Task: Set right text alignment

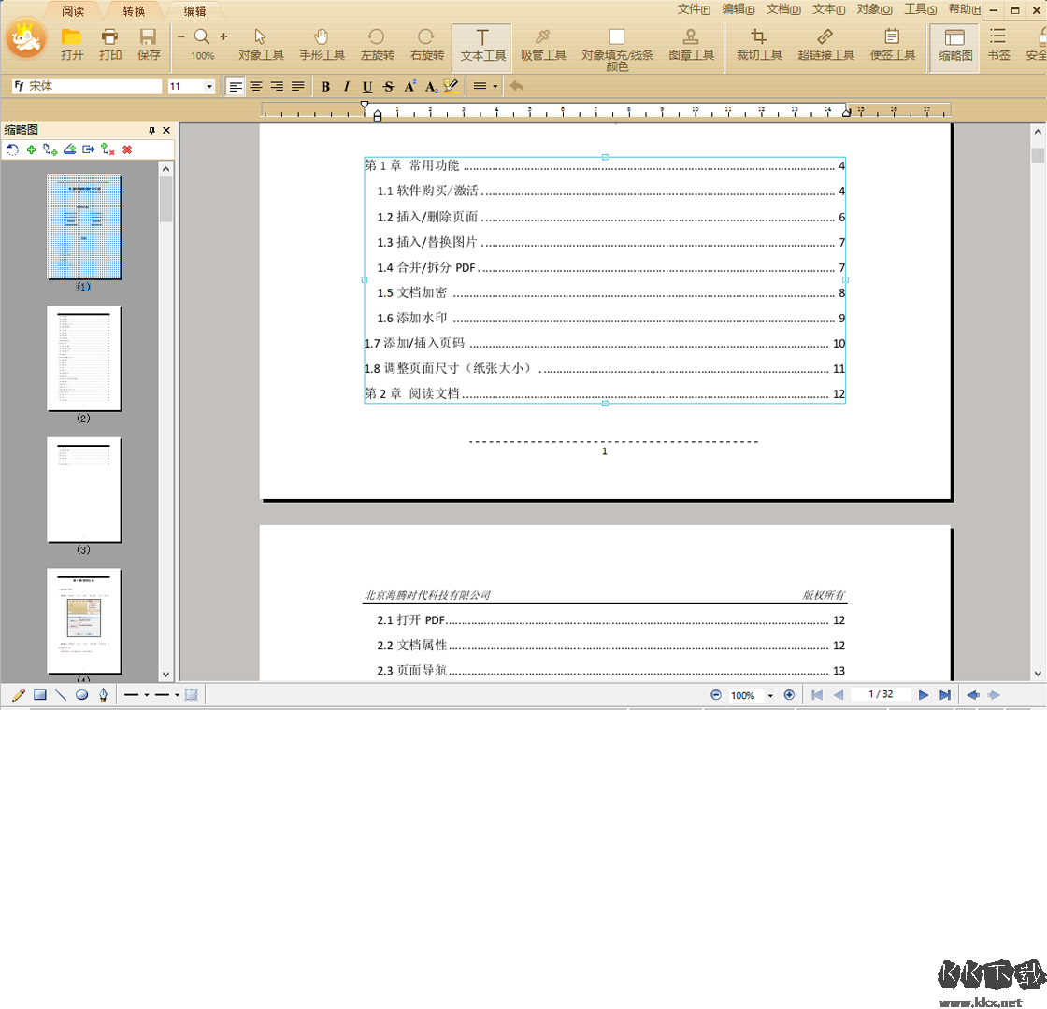Action: 277,86
